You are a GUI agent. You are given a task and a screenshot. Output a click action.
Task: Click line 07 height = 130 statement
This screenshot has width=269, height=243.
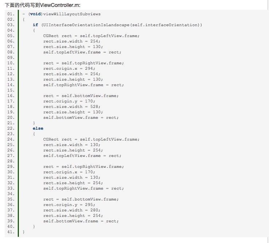[x=73, y=47]
